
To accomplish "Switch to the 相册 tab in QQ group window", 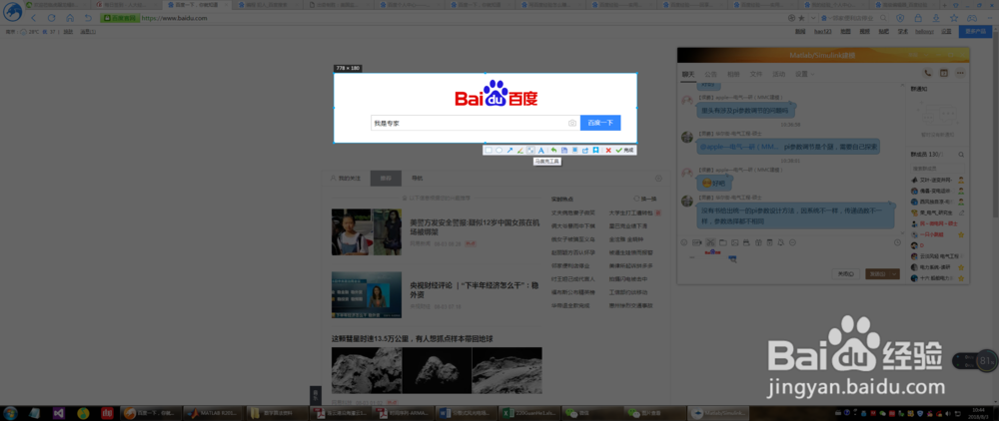I will 733,74.
